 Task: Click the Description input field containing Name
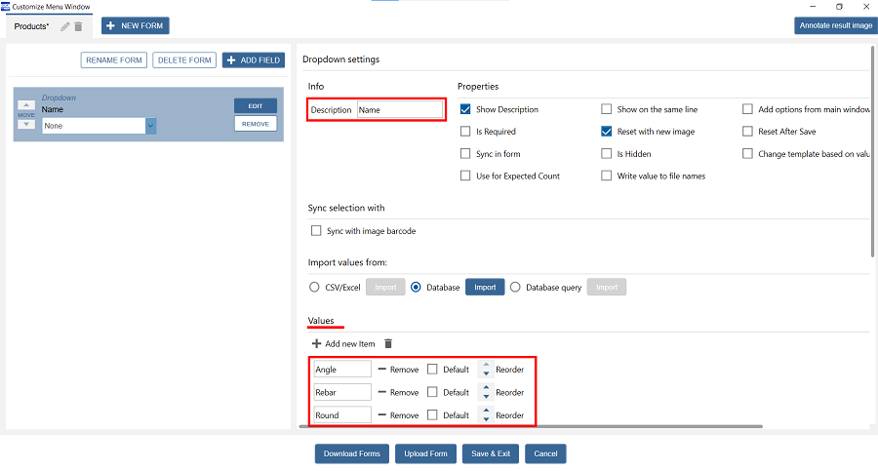coord(399,110)
